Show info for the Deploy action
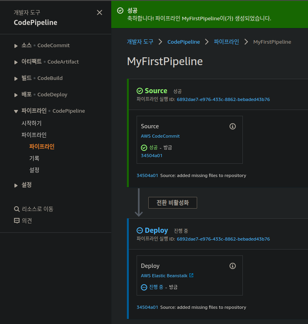This screenshot has height=324, width=308. (x=233, y=266)
